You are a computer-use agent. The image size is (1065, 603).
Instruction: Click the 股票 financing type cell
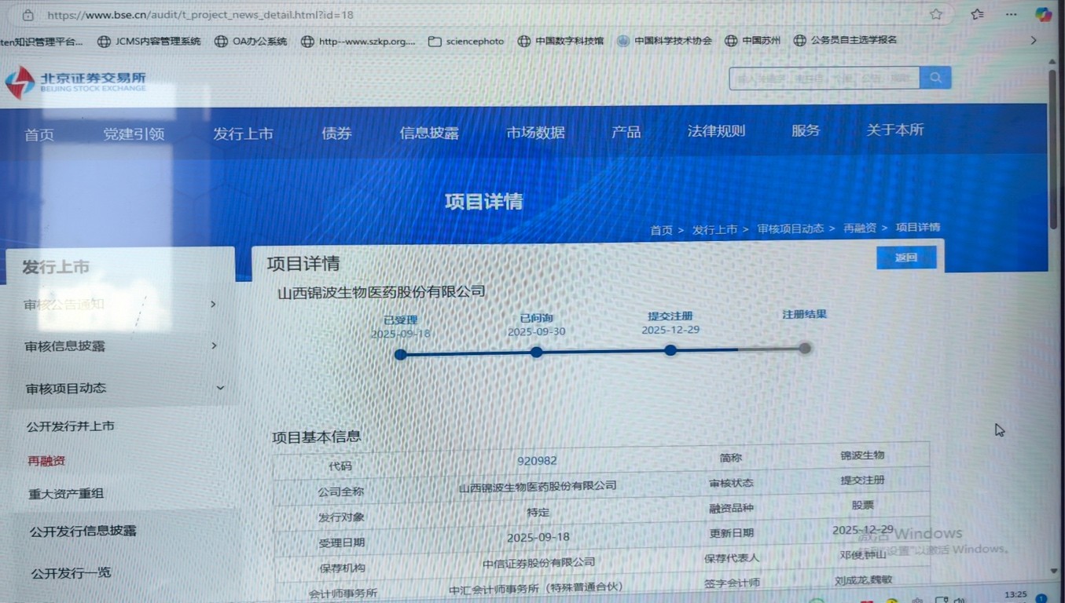click(862, 505)
